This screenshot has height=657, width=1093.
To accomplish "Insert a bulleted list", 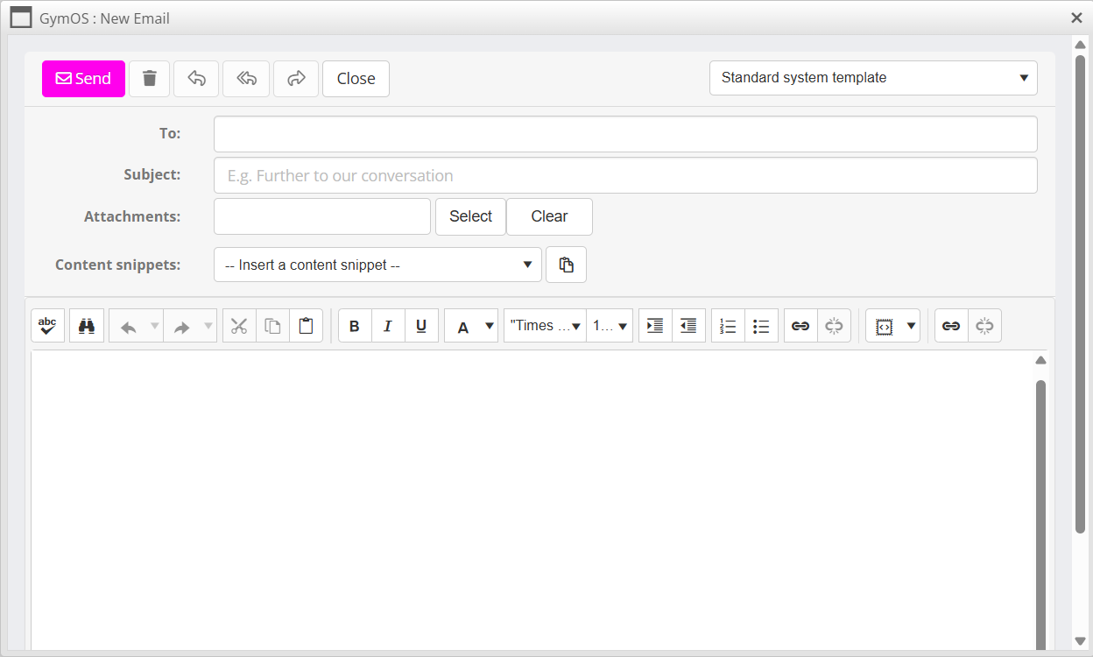I will coord(761,326).
